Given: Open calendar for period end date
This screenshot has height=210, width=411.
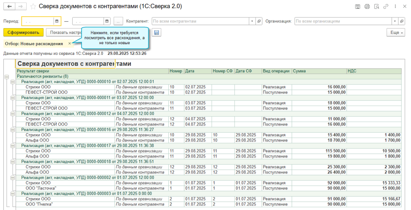Looking at the screenshot, I should click(107, 21).
